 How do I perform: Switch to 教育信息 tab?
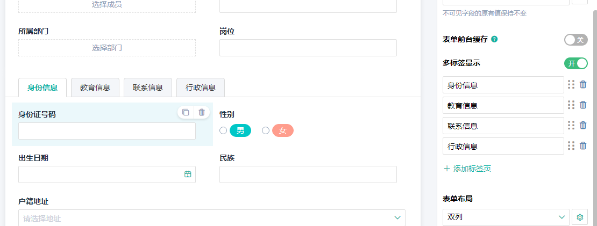[x=95, y=88]
